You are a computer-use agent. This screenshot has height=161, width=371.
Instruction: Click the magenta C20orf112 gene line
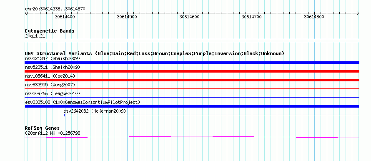(192, 137)
